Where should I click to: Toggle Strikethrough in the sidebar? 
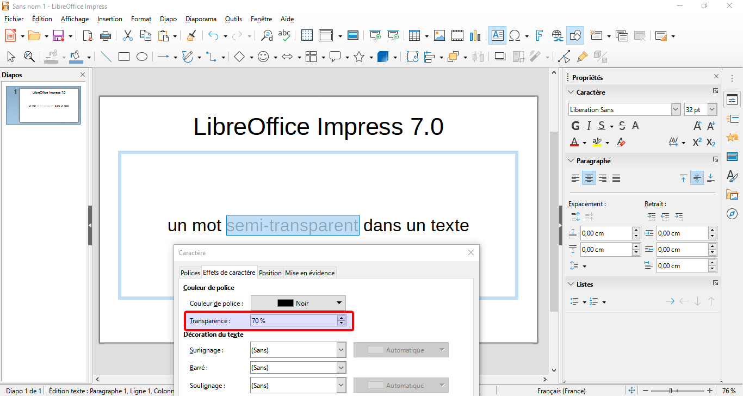click(x=622, y=126)
